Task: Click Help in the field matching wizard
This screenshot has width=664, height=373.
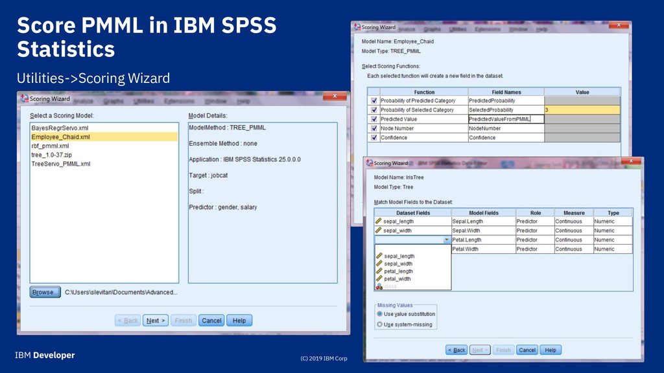Action: click(551, 350)
